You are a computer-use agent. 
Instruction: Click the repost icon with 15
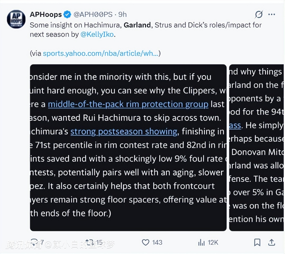click(89, 242)
